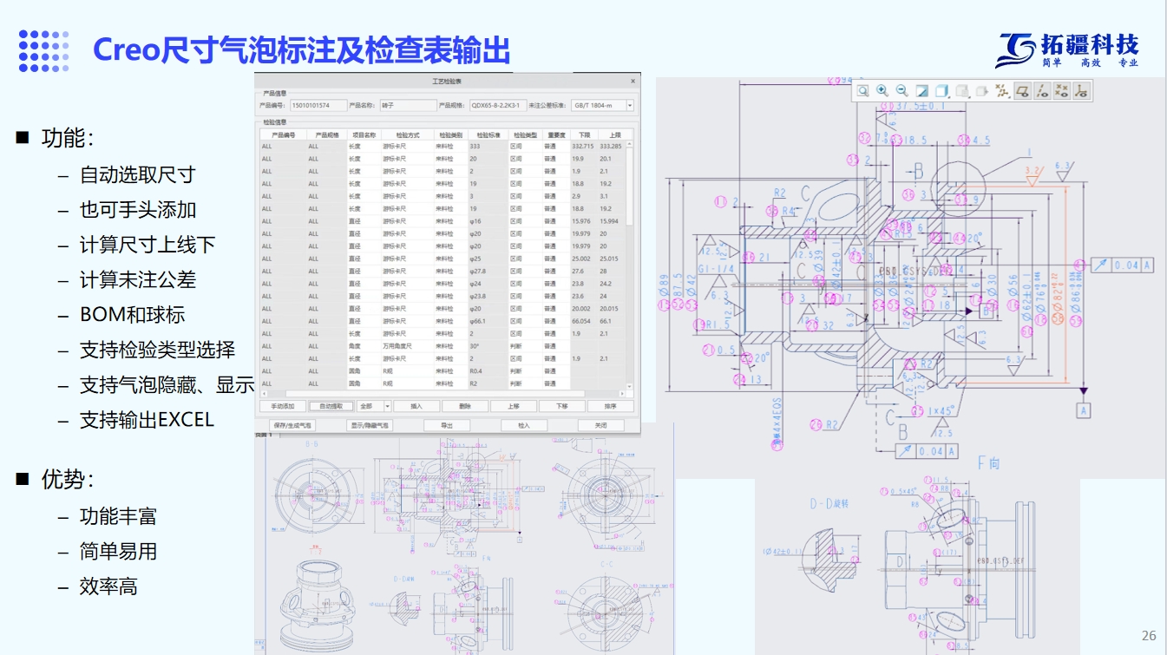Viewport: 1167px width, 655px height.
Task: Open the saved views sheets icon
Action: click(962, 90)
